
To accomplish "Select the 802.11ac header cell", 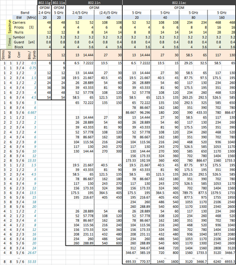I will (179, 2).
